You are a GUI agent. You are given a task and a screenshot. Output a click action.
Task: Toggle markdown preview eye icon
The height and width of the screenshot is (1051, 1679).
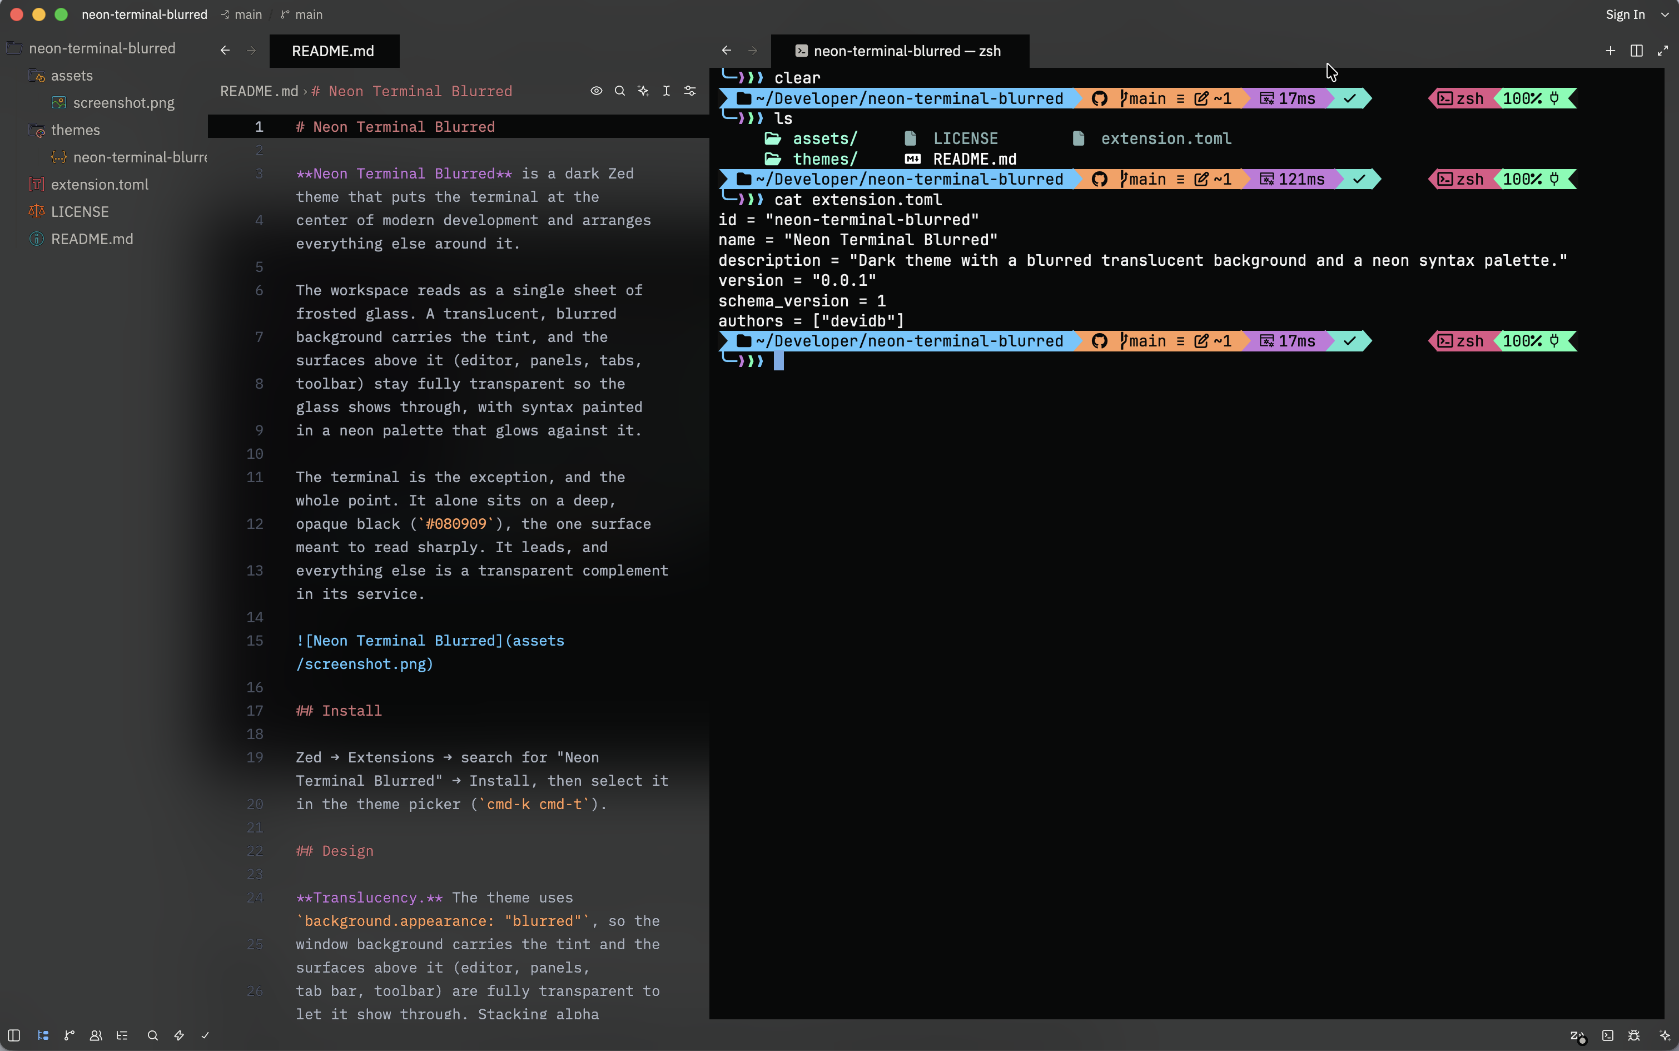[x=596, y=90]
